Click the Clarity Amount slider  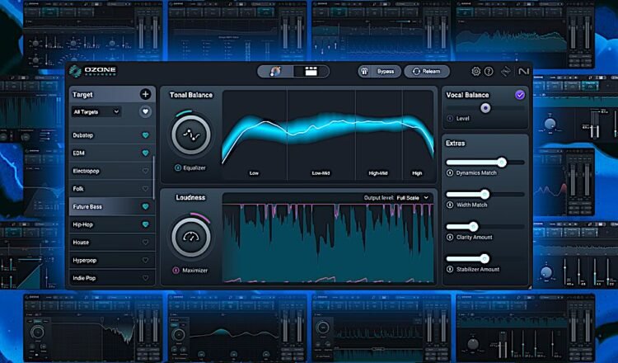(485, 227)
